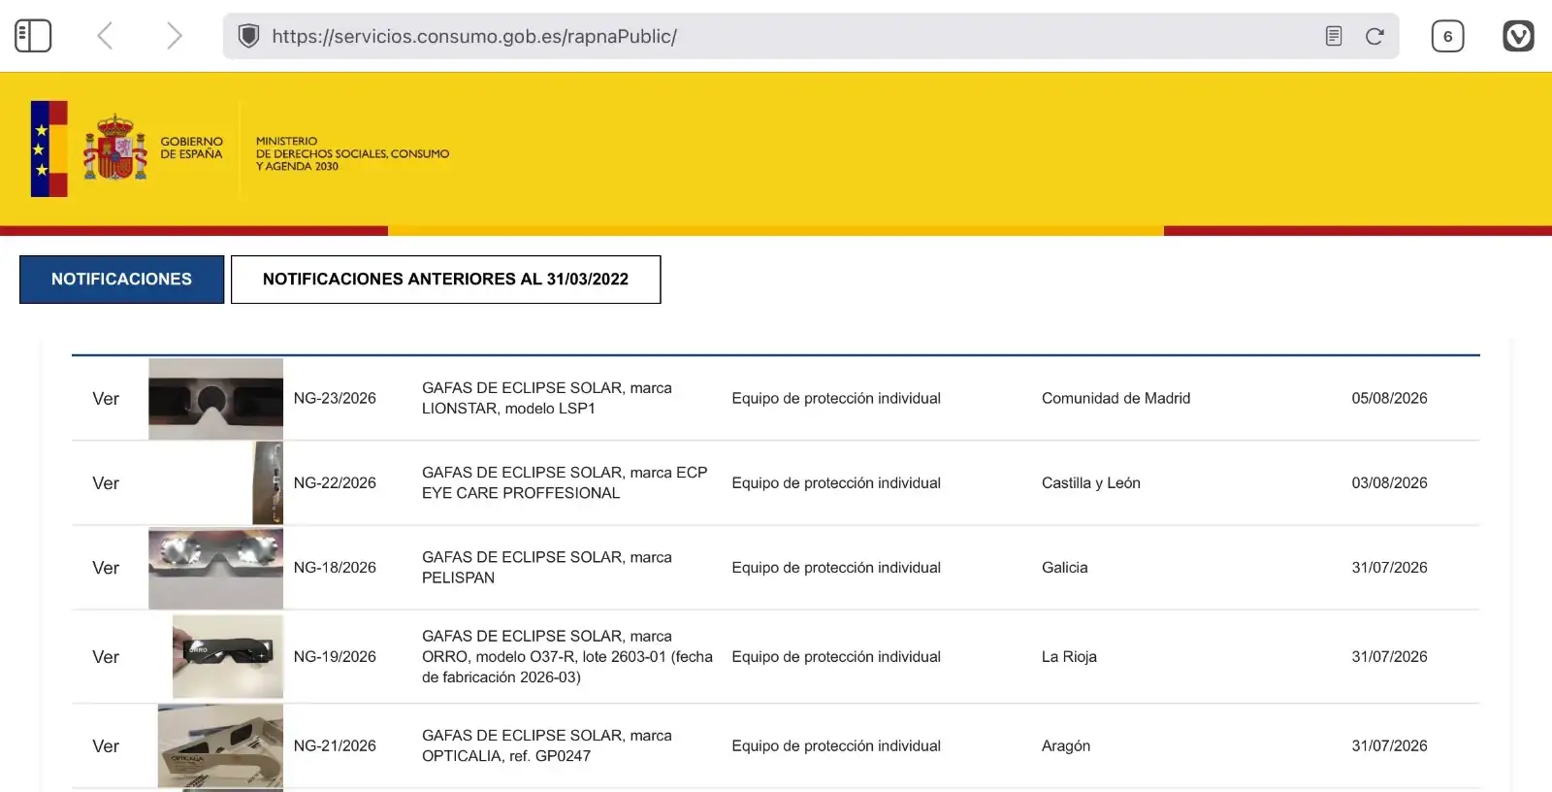Image resolution: width=1552 pixels, height=792 pixels.
Task: Open tab overview showing 6 tabs
Action: coord(1447,36)
